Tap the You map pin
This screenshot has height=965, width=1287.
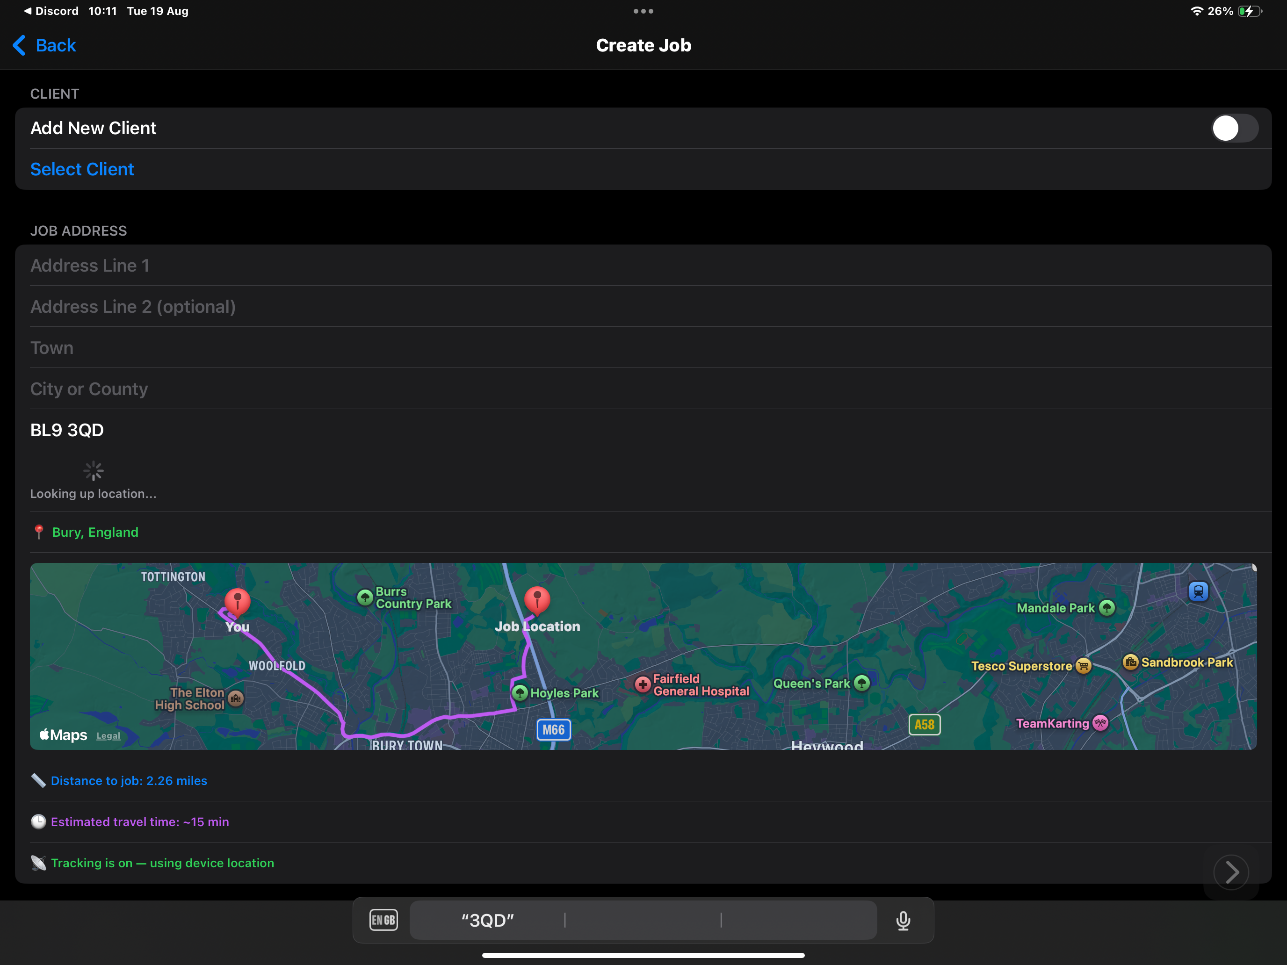(x=238, y=603)
